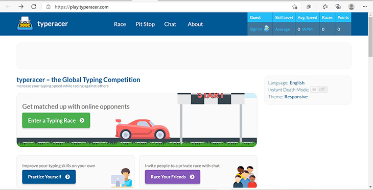Change Language via the English link
373x190 pixels.
point(297,83)
